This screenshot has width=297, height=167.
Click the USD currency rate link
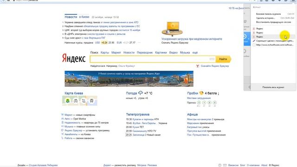click(x=97, y=43)
